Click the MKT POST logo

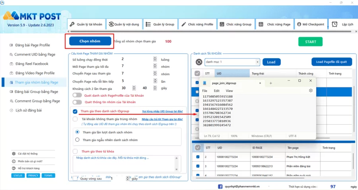click(32, 16)
